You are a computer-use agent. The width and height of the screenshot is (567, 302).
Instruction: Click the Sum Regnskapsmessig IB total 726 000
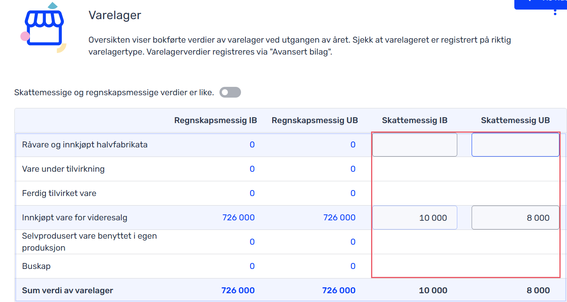coord(238,290)
